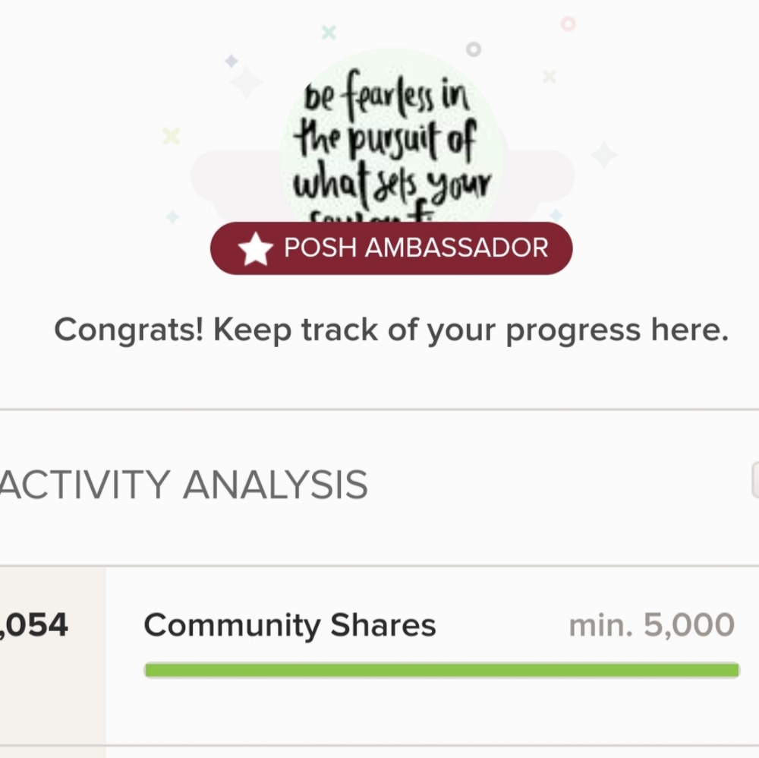Viewport: 759px width, 758px height.
Task: Click the pink circle confetti icon
Action: click(568, 24)
